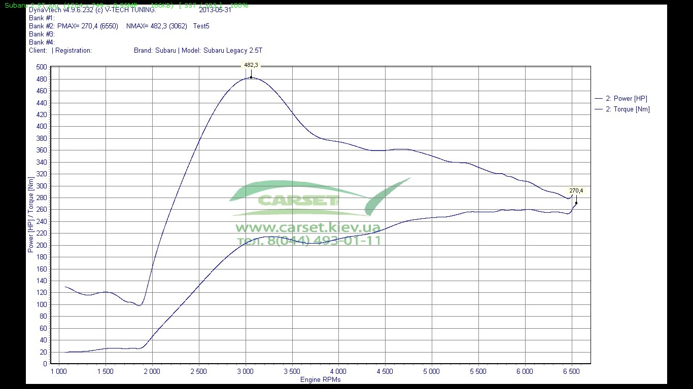Click the 'Power [HP] / Torque [Nm]' y-axis title
Image resolution: width=693 pixels, height=389 pixels.
(x=31, y=215)
